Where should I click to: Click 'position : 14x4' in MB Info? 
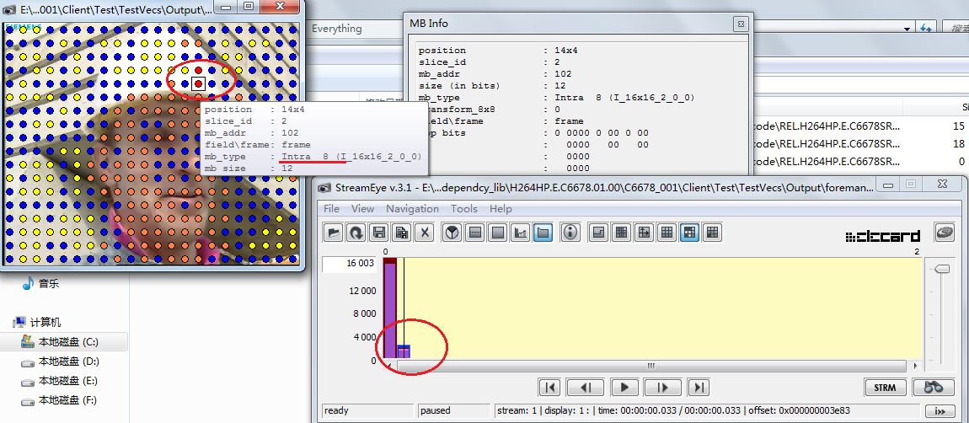497,51
